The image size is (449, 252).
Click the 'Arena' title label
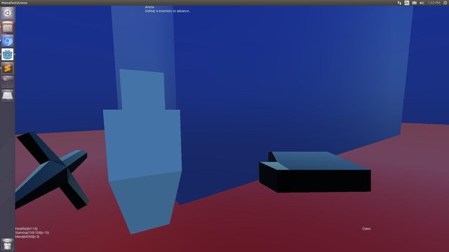point(149,7)
